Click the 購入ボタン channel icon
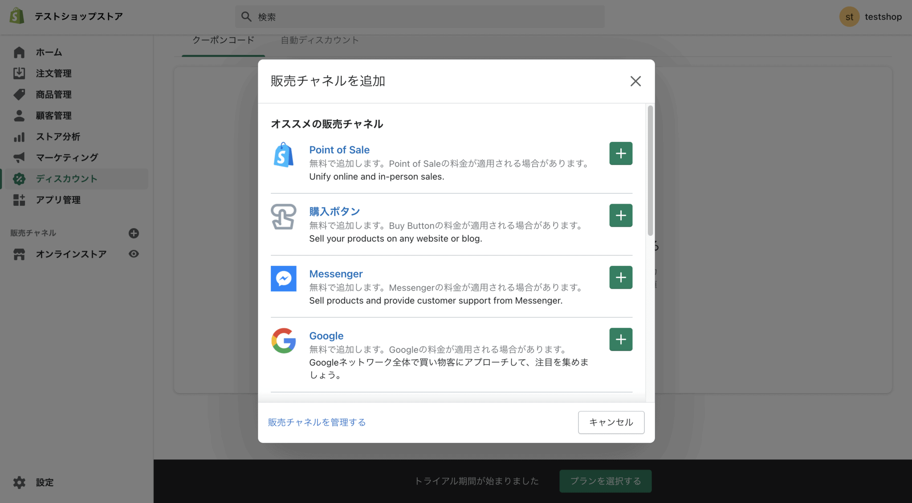This screenshot has width=912, height=503. point(284,217)
